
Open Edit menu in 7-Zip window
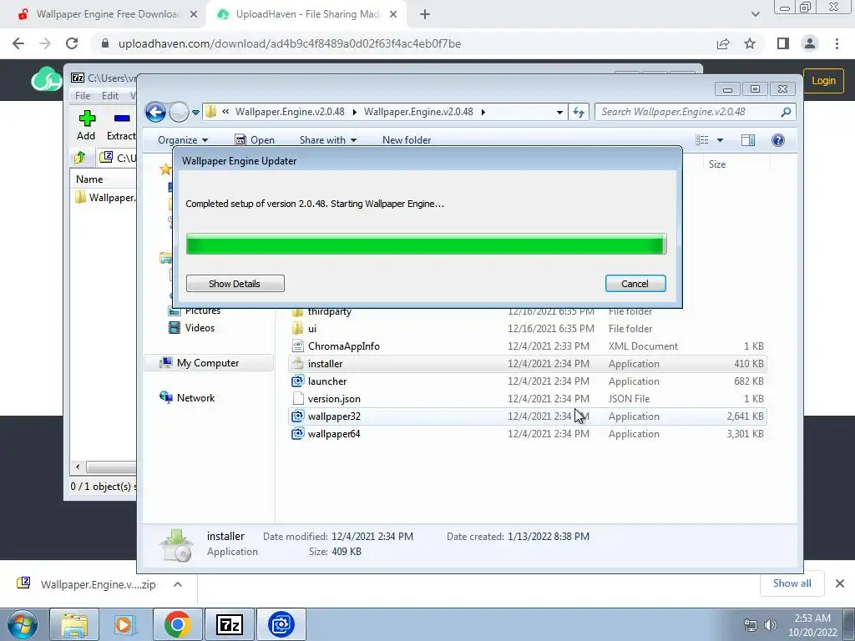pyautogui.click(x=110, y=95)
